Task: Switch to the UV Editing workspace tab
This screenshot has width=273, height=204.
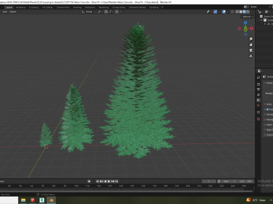Action: (47, 7)
